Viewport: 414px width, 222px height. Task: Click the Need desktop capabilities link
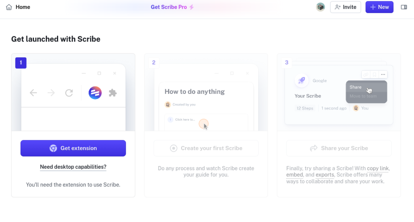[73, 167]
